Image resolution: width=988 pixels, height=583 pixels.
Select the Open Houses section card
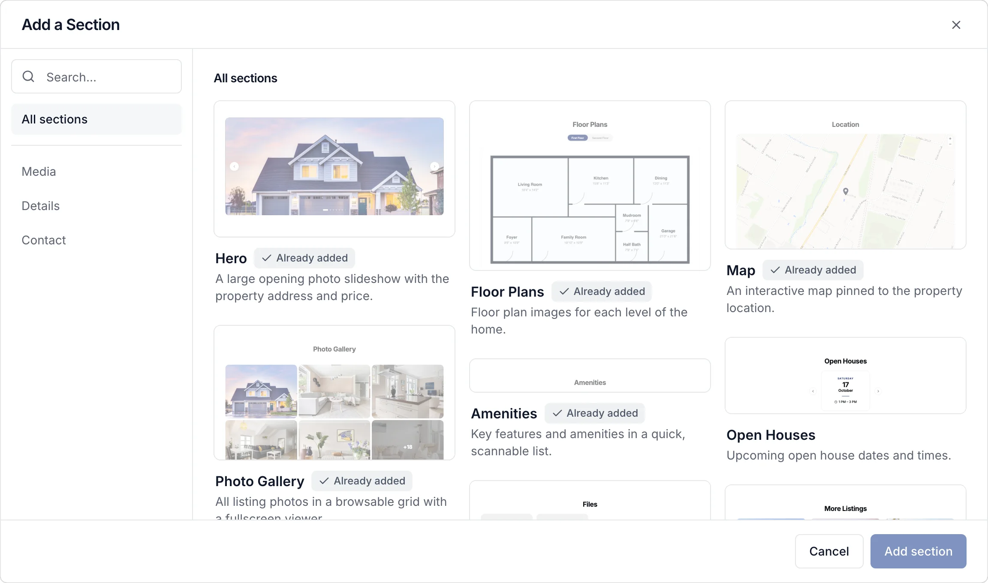point(846,376)
